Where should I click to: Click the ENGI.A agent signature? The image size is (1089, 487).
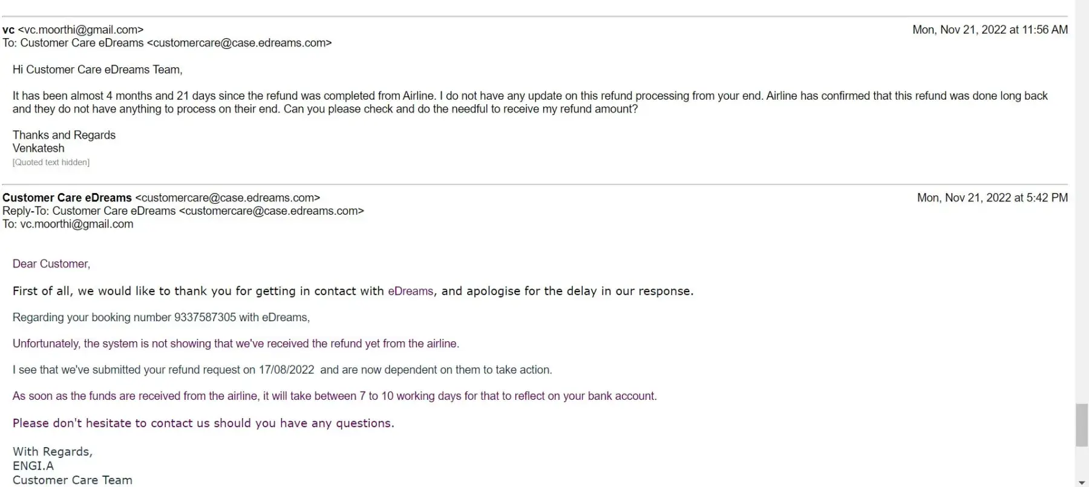pyautogui.click(x=33, y=466)
